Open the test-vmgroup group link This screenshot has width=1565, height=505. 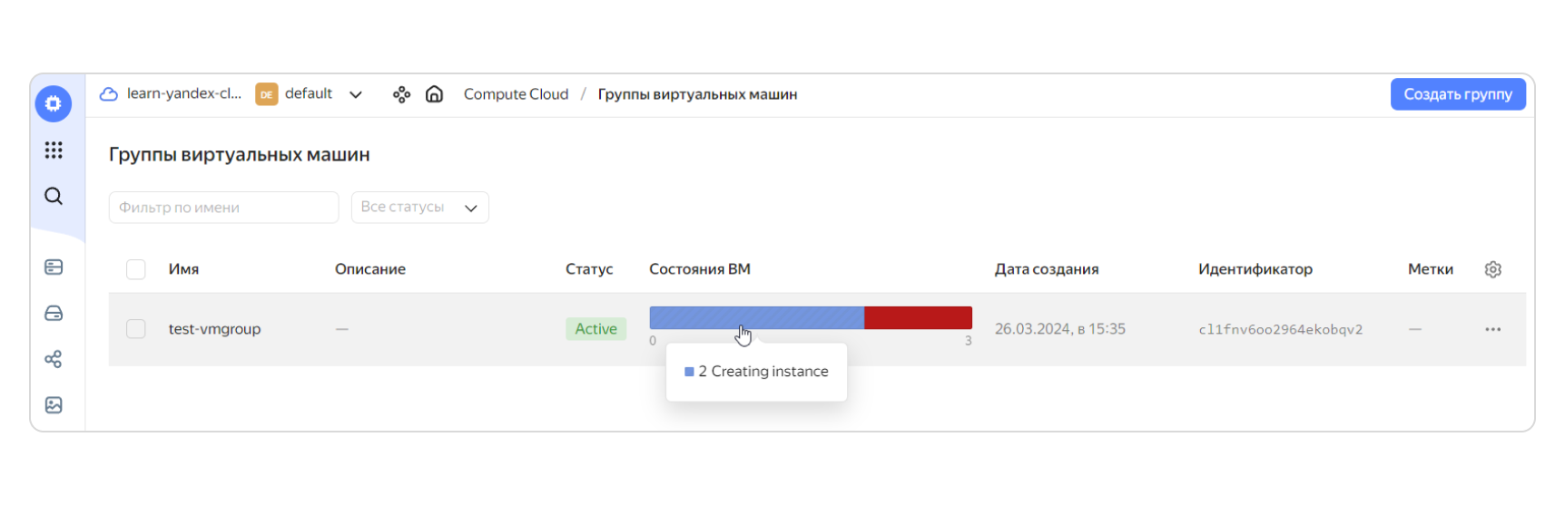[214, 329]
